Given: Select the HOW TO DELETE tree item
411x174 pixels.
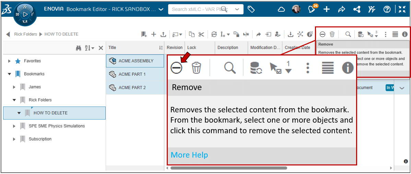Looking at the screenshot, I should [x=54, y=113].
